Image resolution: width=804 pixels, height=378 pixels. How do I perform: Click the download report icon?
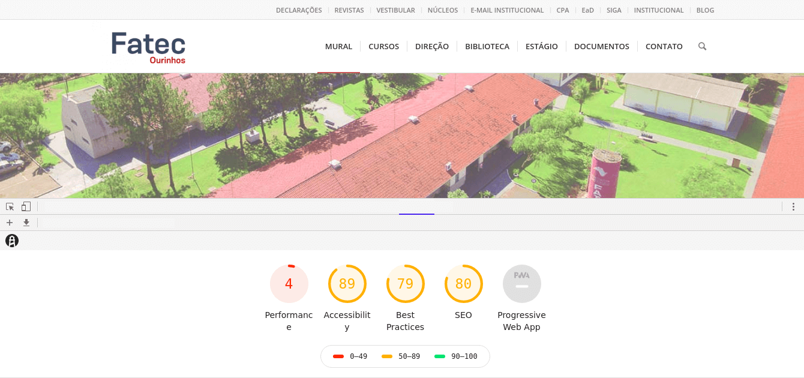click(x=26, y=223)
